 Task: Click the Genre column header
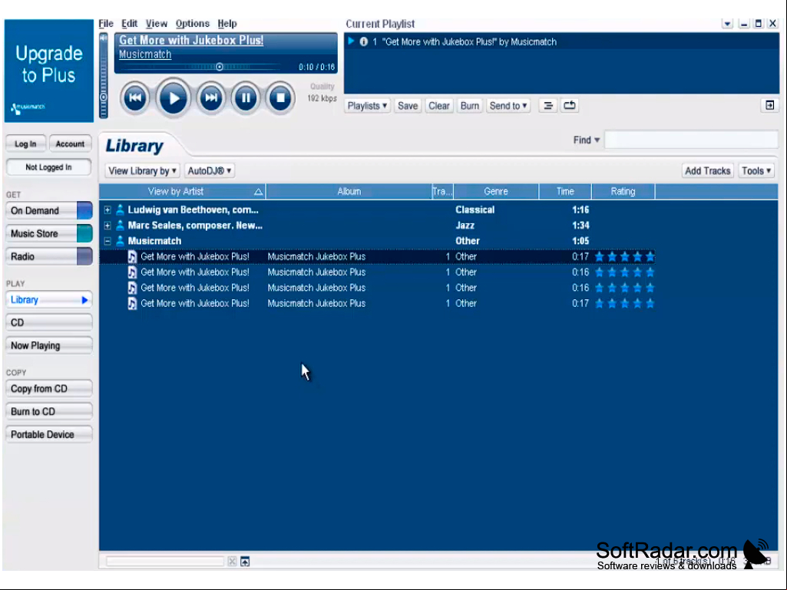pyautogui.click(x=496, y=192)
